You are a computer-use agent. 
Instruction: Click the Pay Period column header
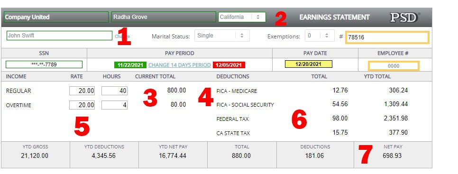click(180, 54)
